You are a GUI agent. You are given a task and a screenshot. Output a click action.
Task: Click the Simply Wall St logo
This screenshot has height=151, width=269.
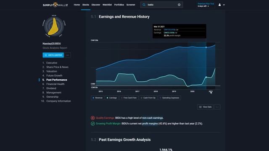pos(55,5)
